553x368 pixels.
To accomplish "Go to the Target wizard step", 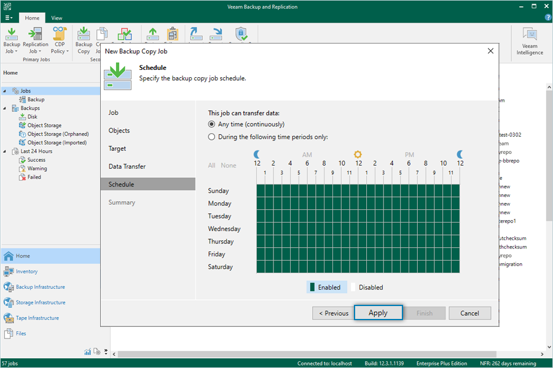I will pos(117,148).
